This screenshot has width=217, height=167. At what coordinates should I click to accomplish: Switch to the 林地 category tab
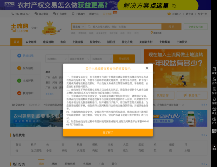[54, 164]
